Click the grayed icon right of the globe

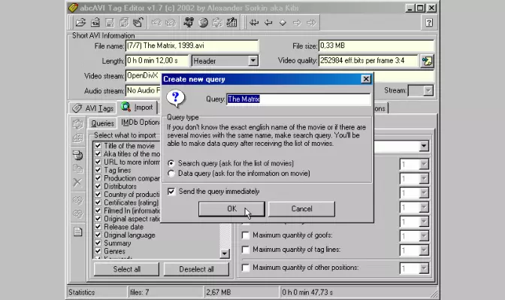[x=217, y=23]
